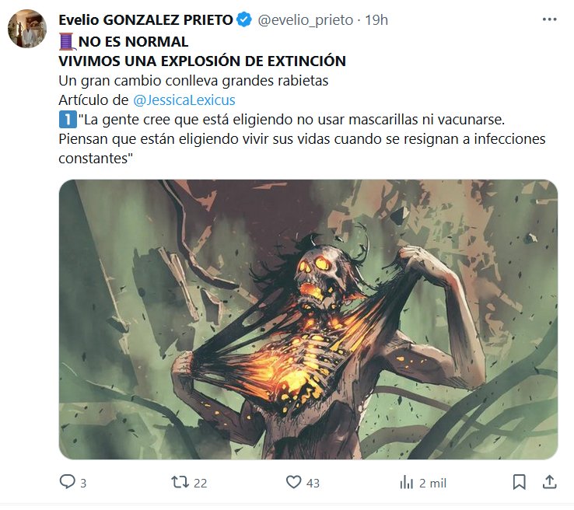
Task: Click the repost count 22
Action: point(200,484)
